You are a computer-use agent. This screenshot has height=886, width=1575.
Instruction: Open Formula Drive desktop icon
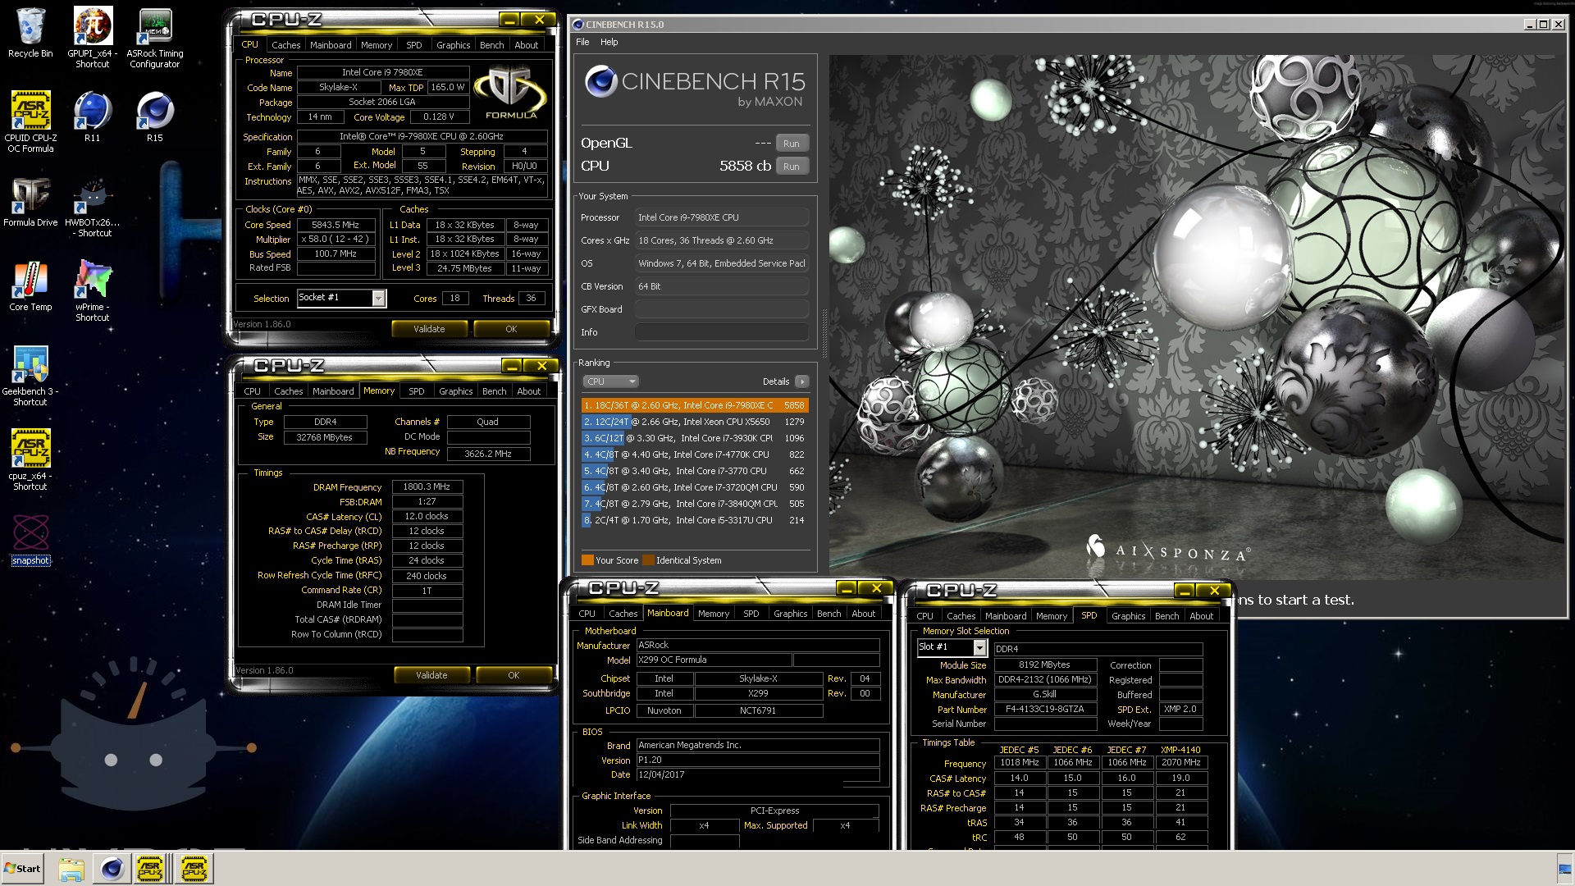pyautogui.click(x=30, y=203)
